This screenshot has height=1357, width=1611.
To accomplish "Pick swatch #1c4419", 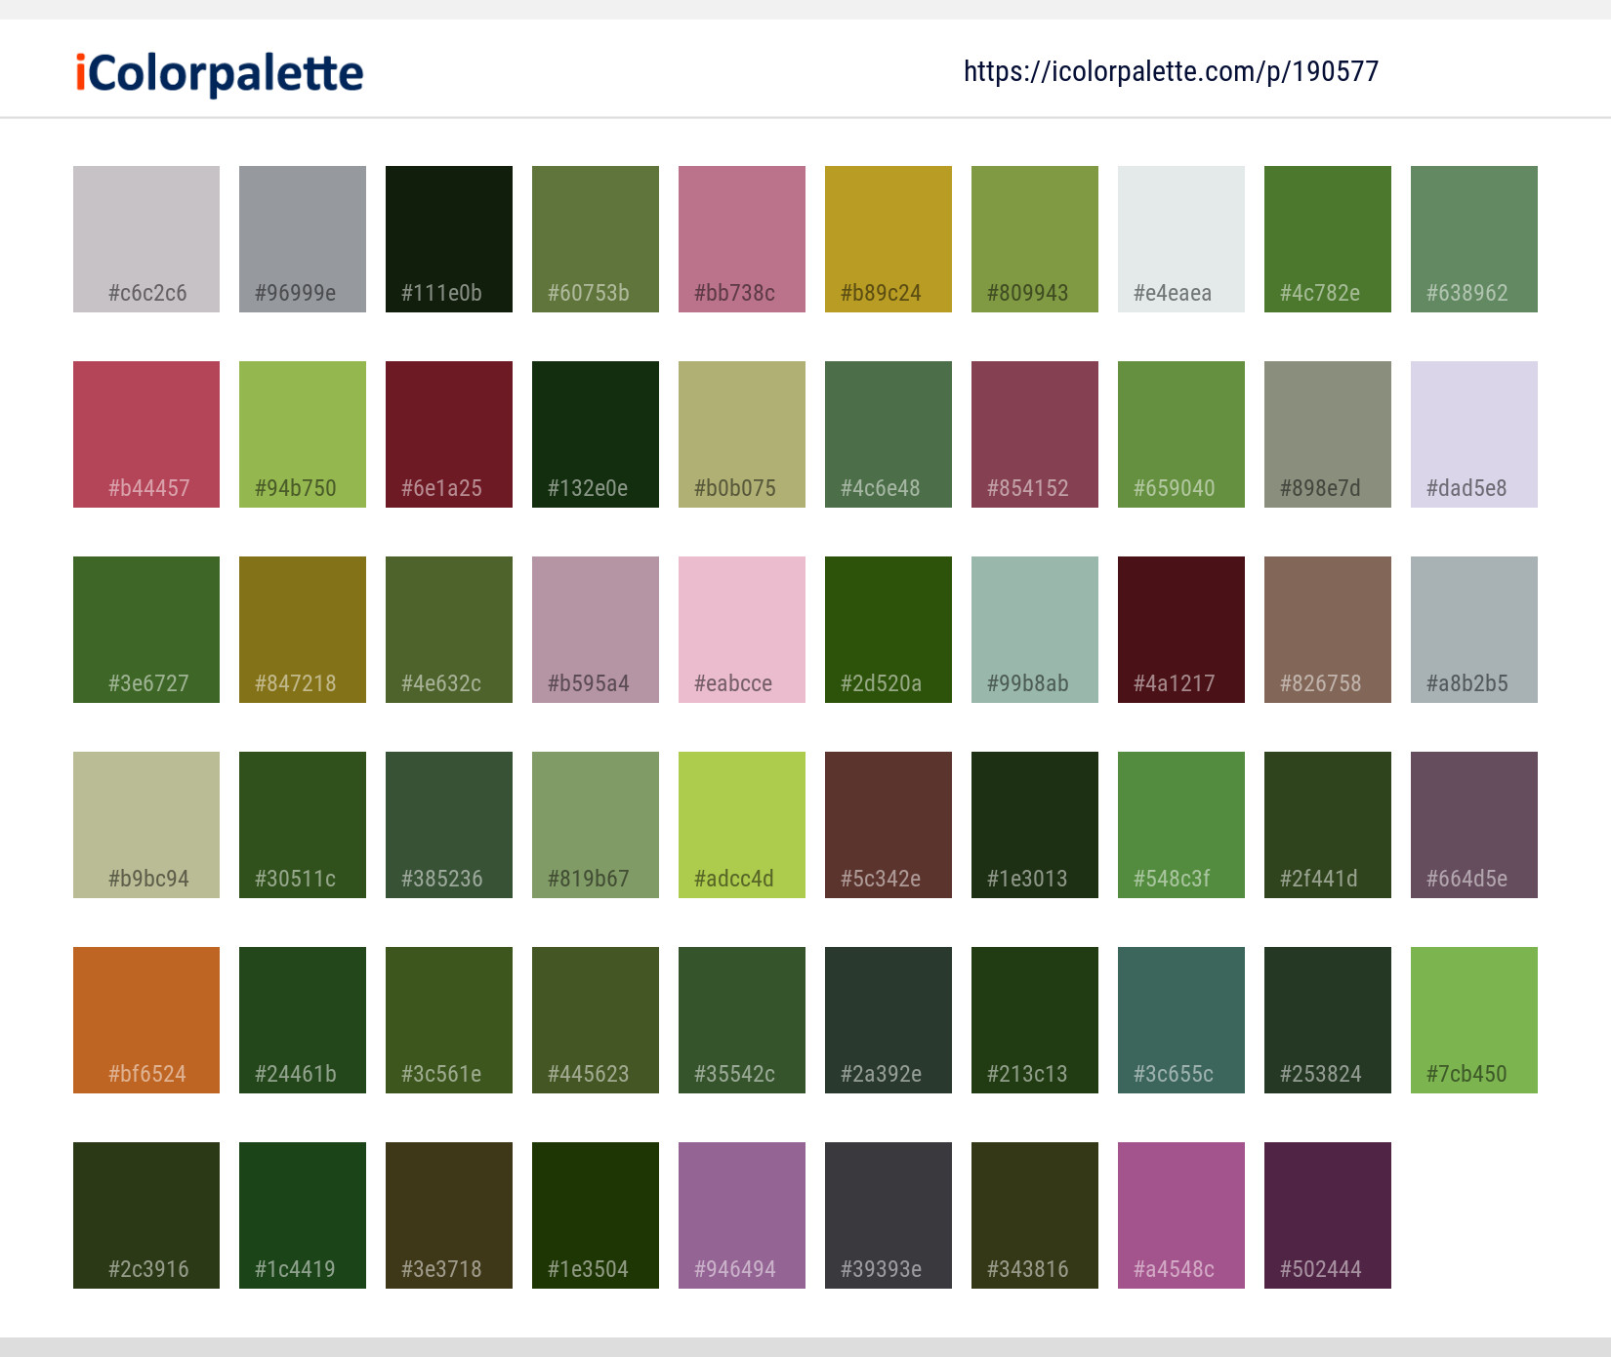I will click(303, 1215).
